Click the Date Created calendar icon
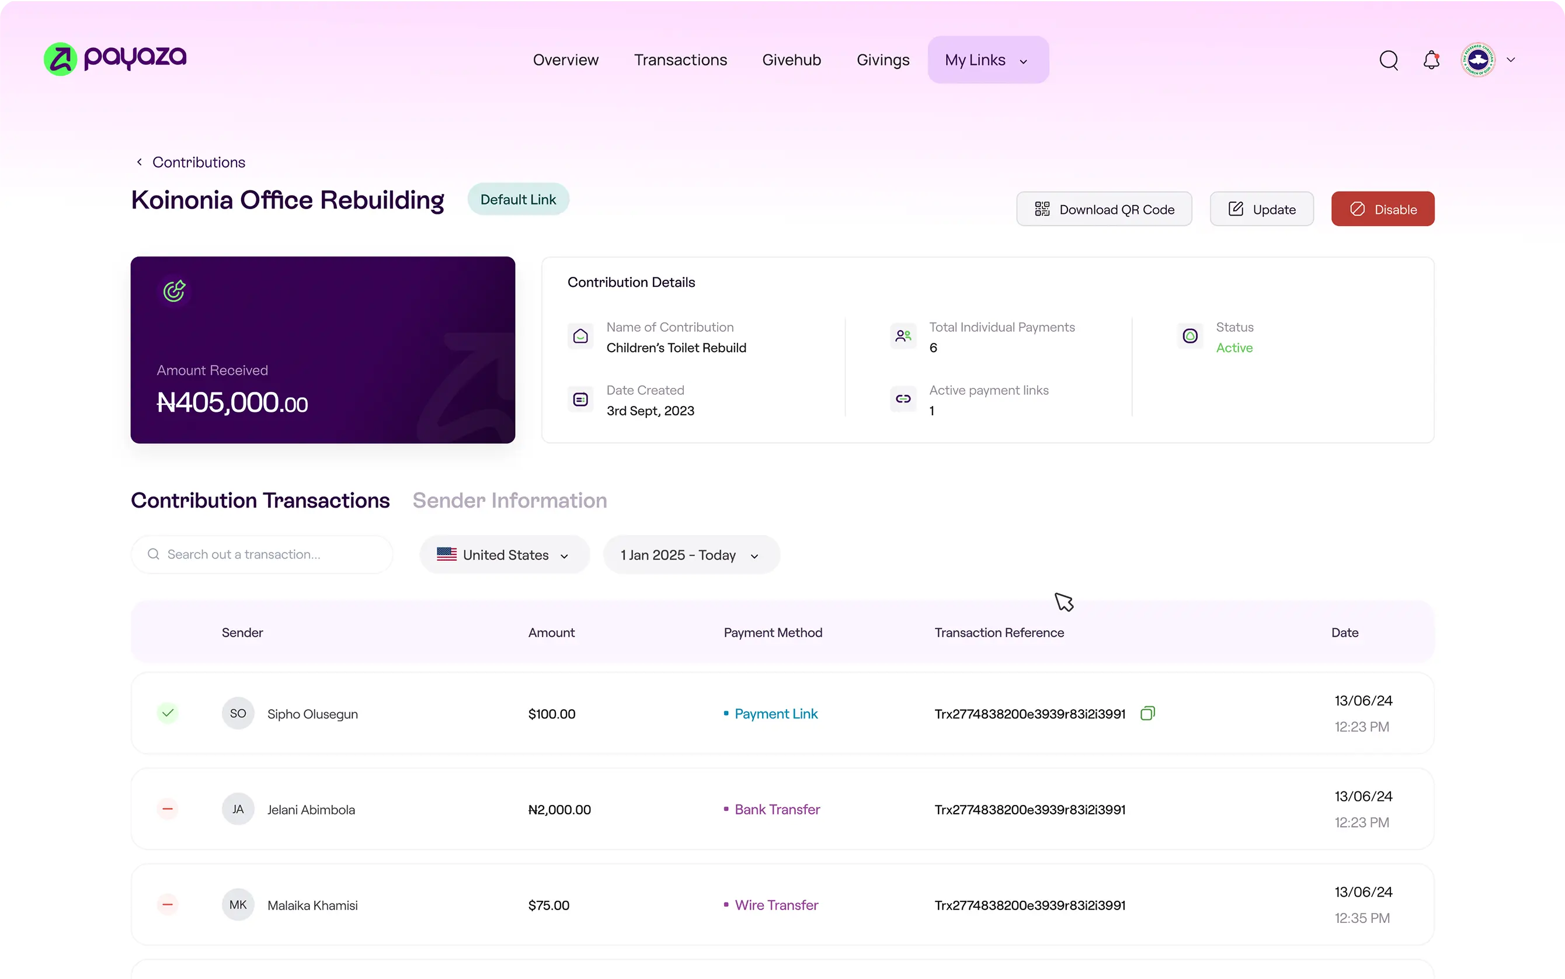The width and height of the screenshot is (1565, 979). tap(580, 400)
